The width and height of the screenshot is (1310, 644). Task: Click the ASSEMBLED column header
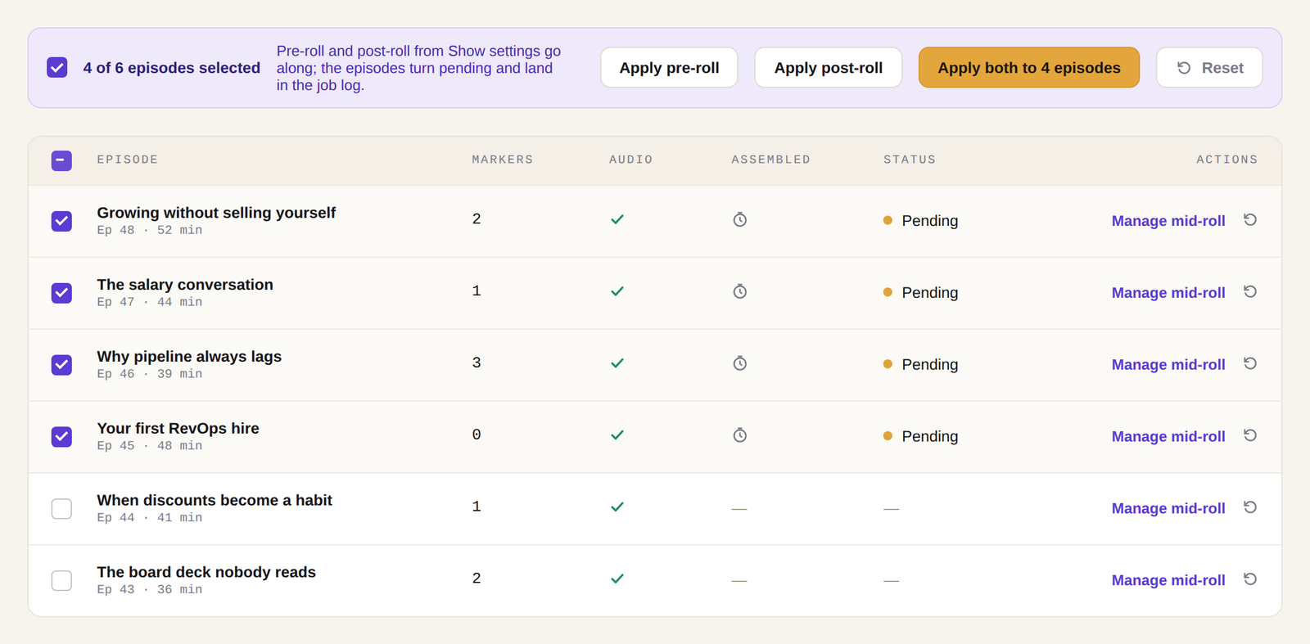coord(771,160)
